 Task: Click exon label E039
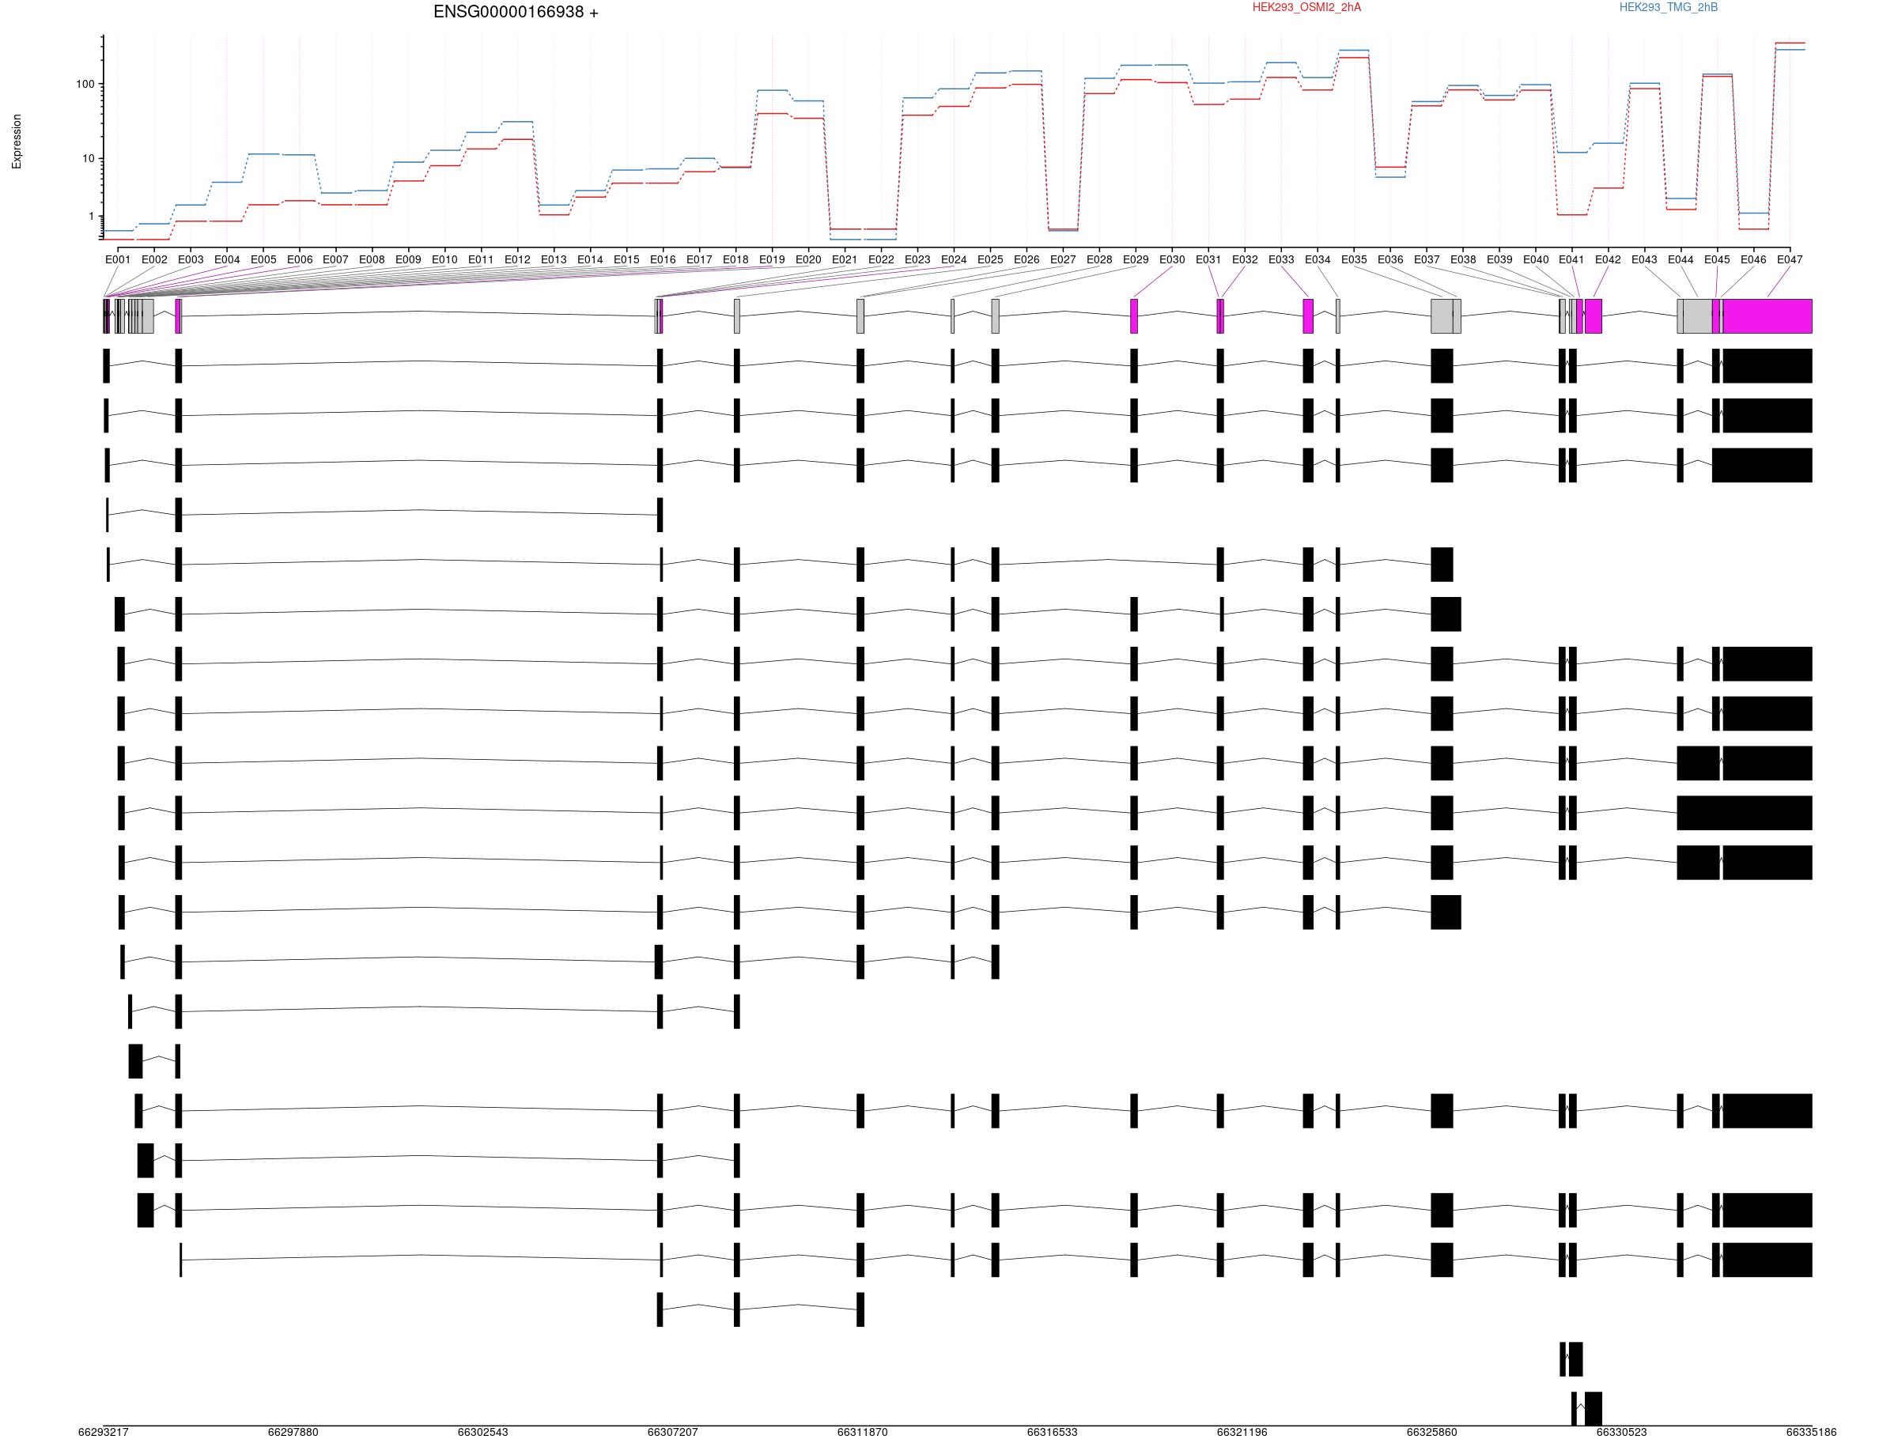coord(1499,259)
